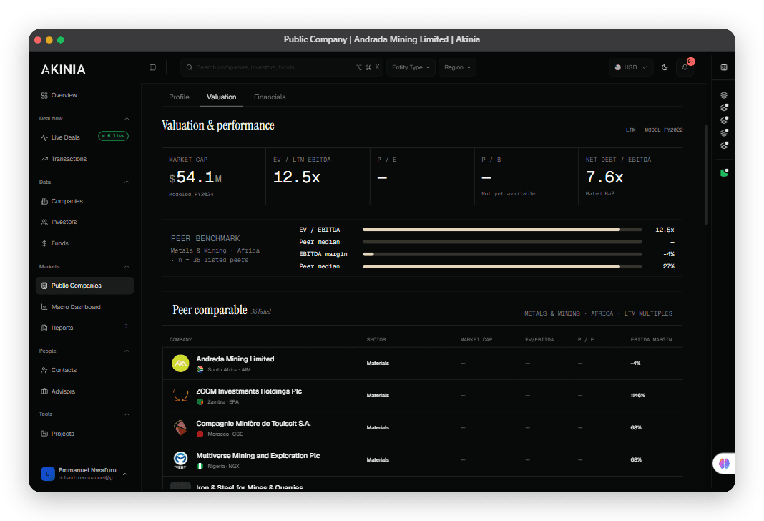The height and width of the screenshot is (521, 764).
Task: Click the Reports document icon
Action: pos(44,328)
